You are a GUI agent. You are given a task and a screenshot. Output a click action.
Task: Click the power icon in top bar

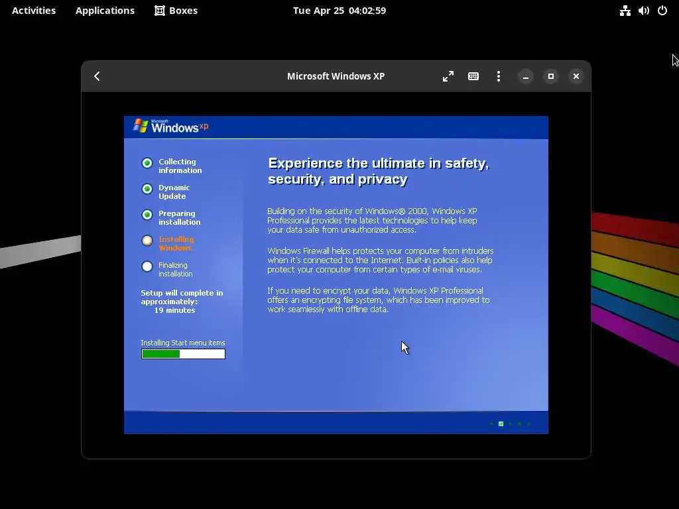[662, 11]
